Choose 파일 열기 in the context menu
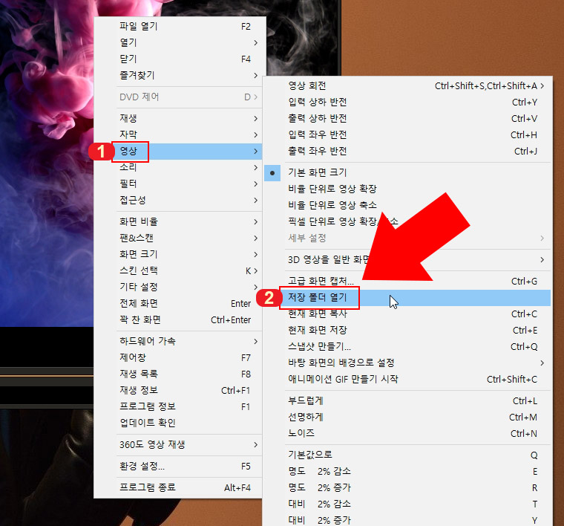 [x=180, y=26]
